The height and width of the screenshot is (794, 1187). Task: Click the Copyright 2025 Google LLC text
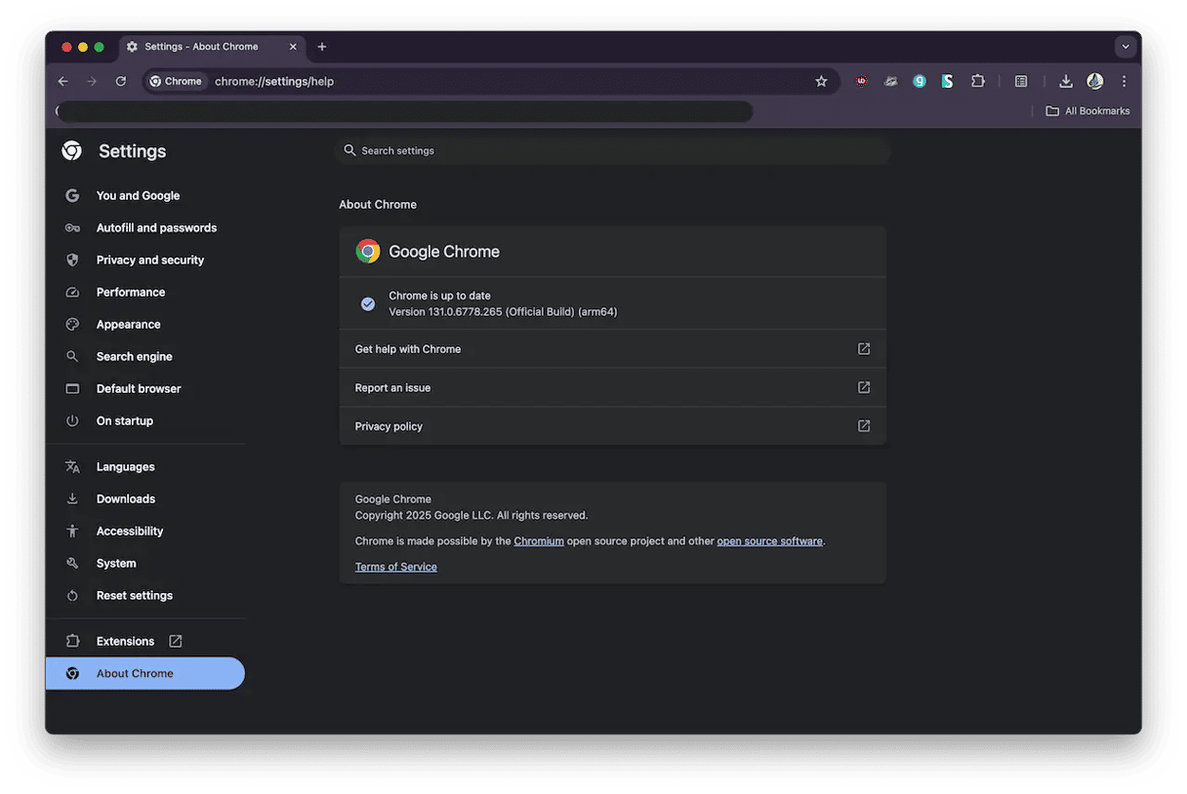coord(471,515)
